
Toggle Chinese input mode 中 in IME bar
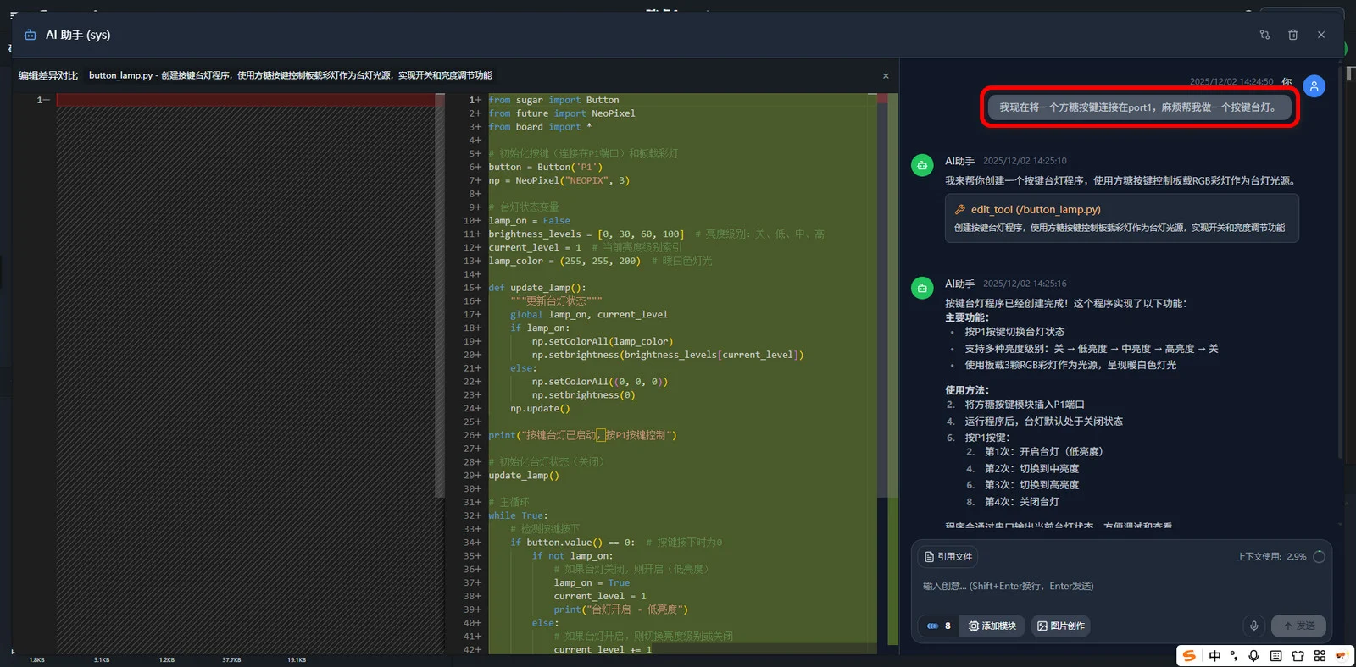(x=1214, y=656)
